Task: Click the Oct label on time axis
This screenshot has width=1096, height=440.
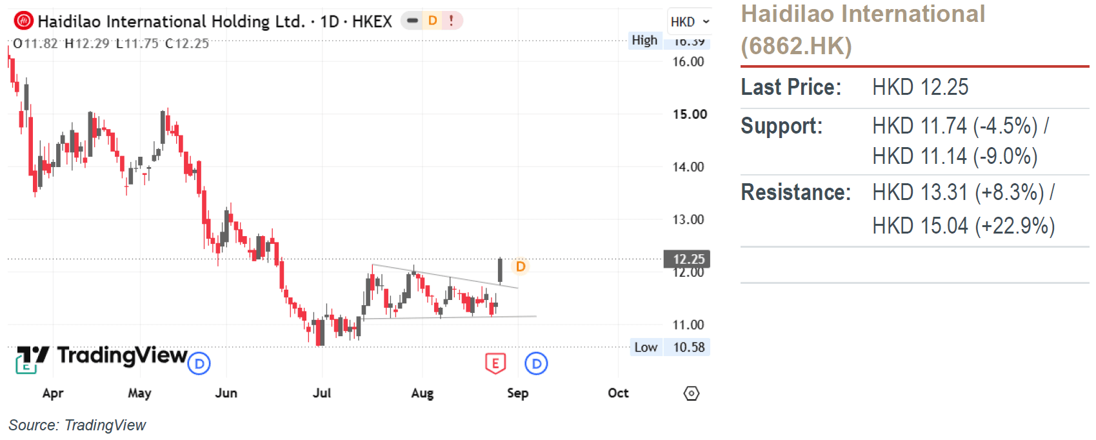Action: coord(618,393)
